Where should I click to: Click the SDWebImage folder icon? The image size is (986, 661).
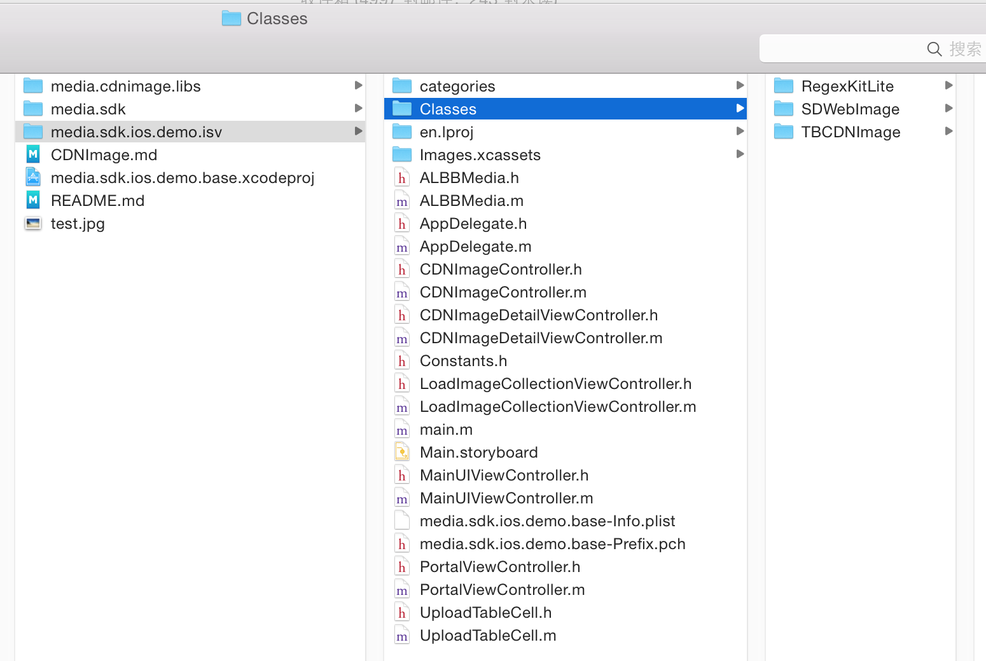tap(784, 109)
